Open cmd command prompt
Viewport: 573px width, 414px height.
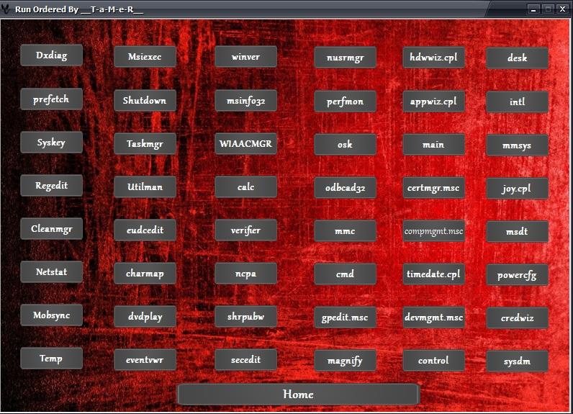(346, 274)
